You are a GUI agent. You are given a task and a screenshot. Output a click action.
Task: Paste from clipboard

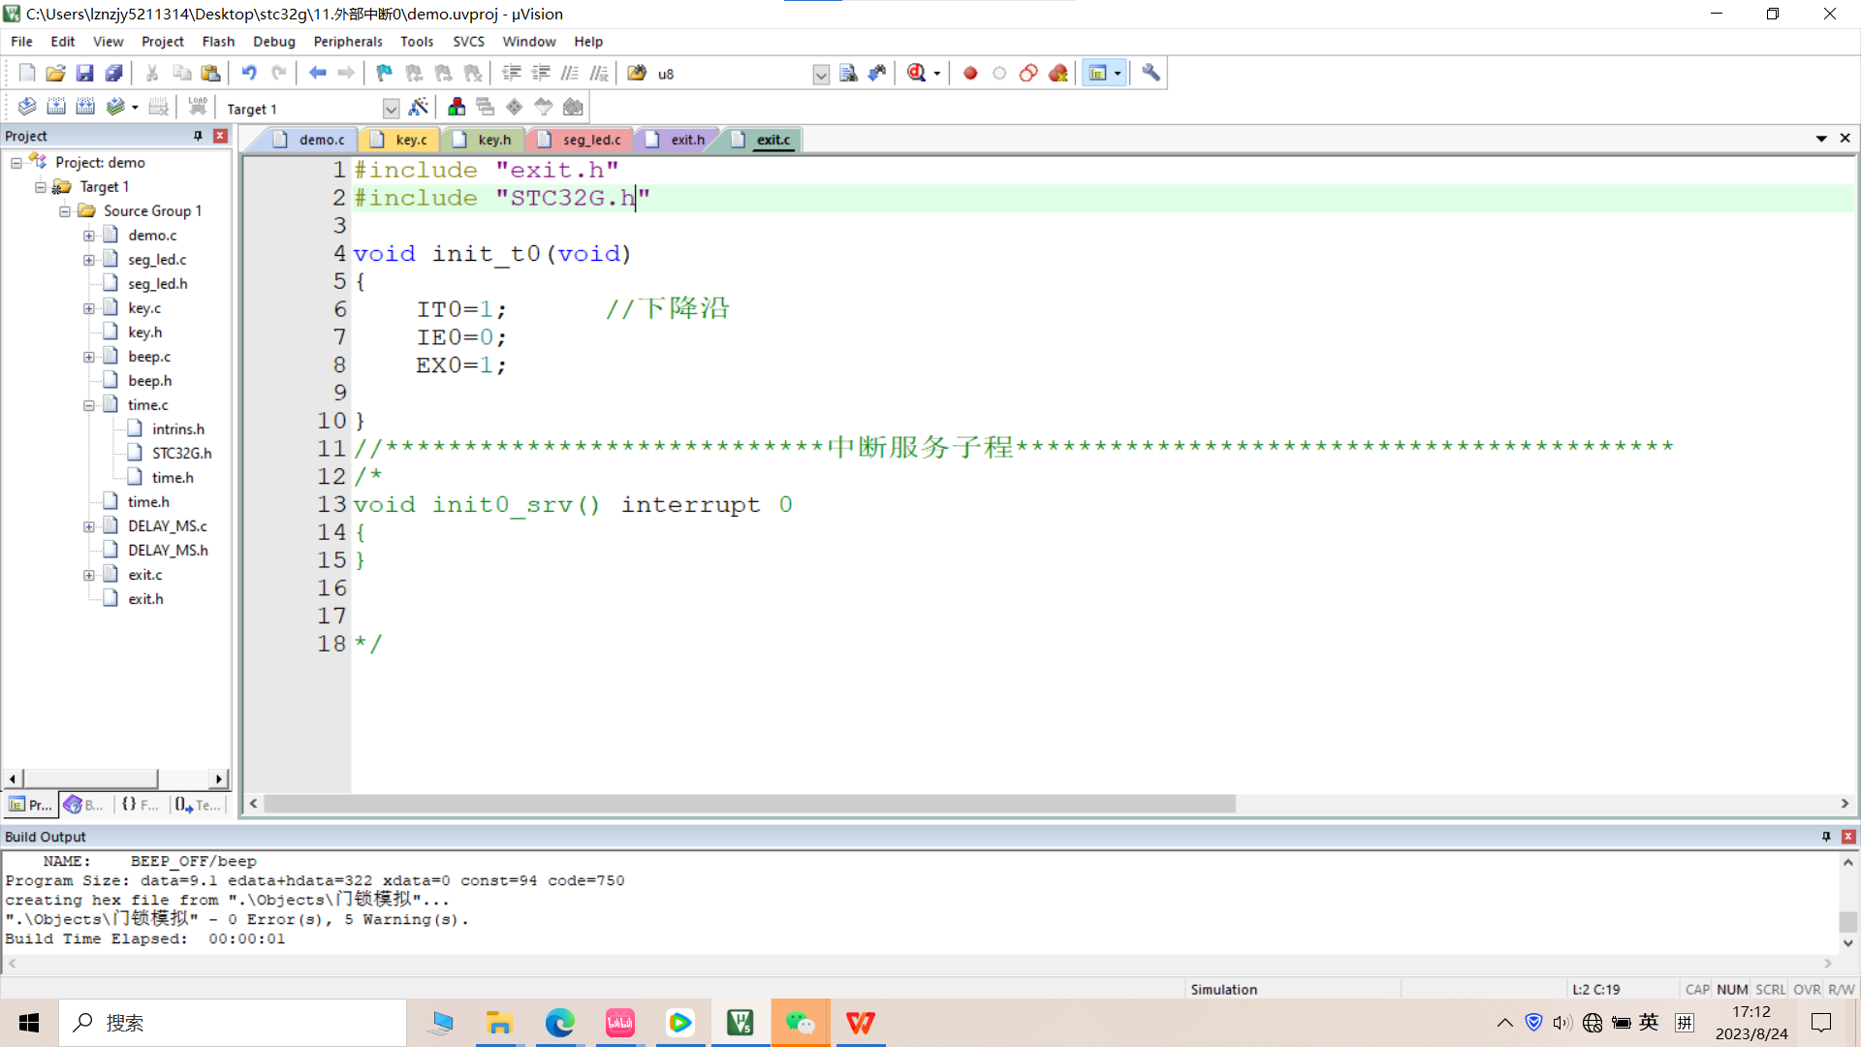point(210,73)
